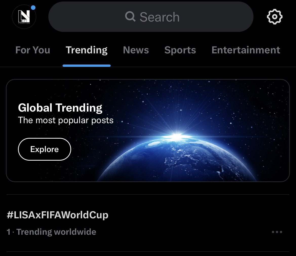Click the "Trending worldwide" label
This screenshot has height=256, width=296.
56,232
